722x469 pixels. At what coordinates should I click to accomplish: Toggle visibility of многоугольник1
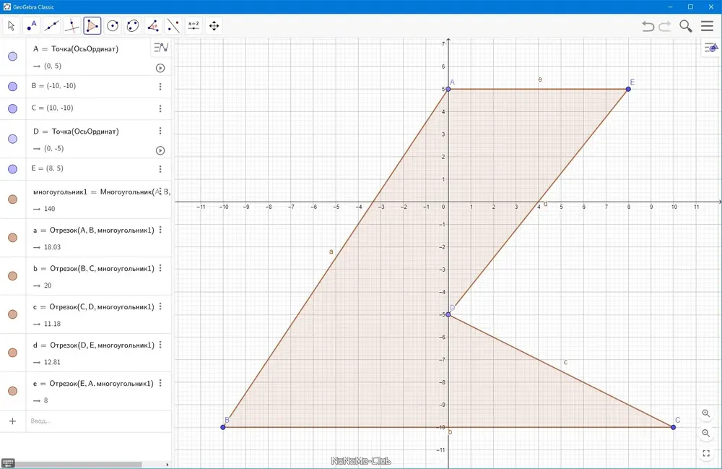click(13, 199)
